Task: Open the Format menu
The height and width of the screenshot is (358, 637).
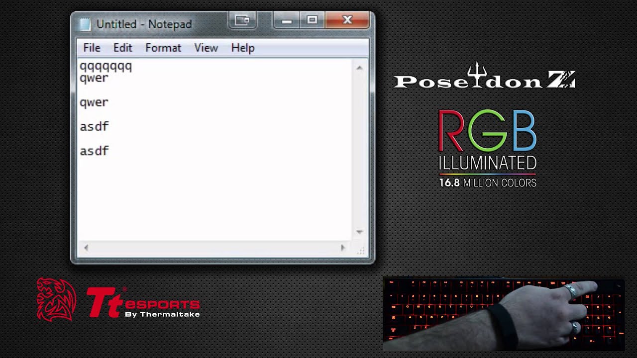Action: tap(163, 48)
